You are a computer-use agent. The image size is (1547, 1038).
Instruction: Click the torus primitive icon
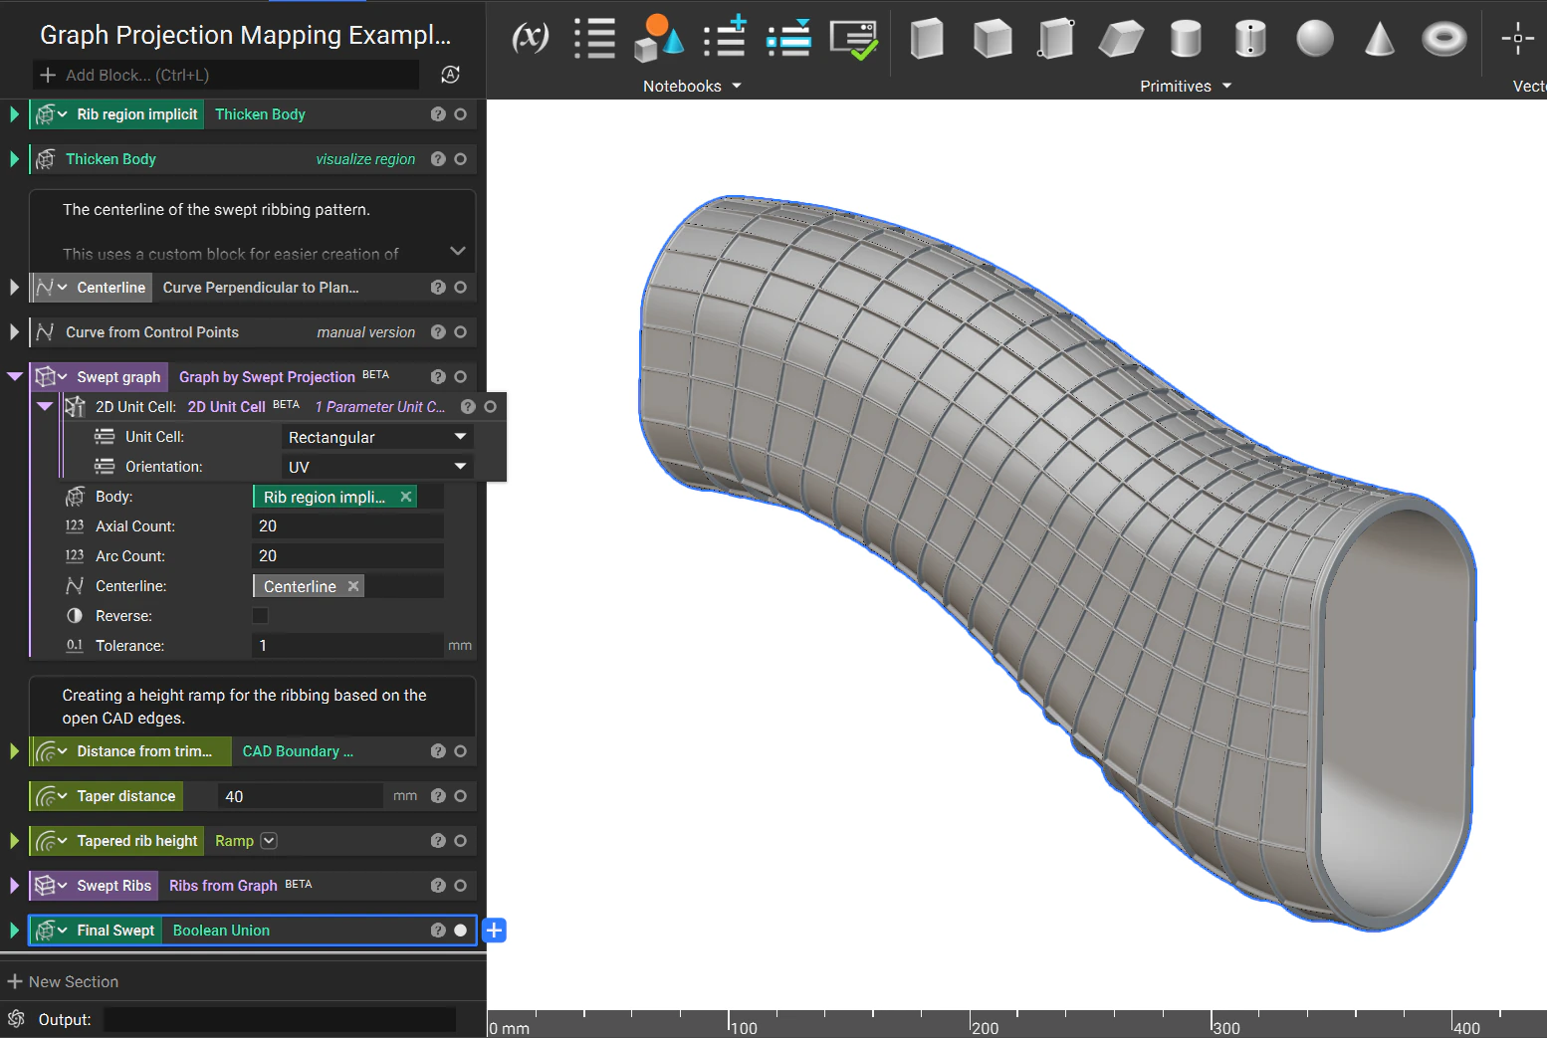pos(1443,39)
